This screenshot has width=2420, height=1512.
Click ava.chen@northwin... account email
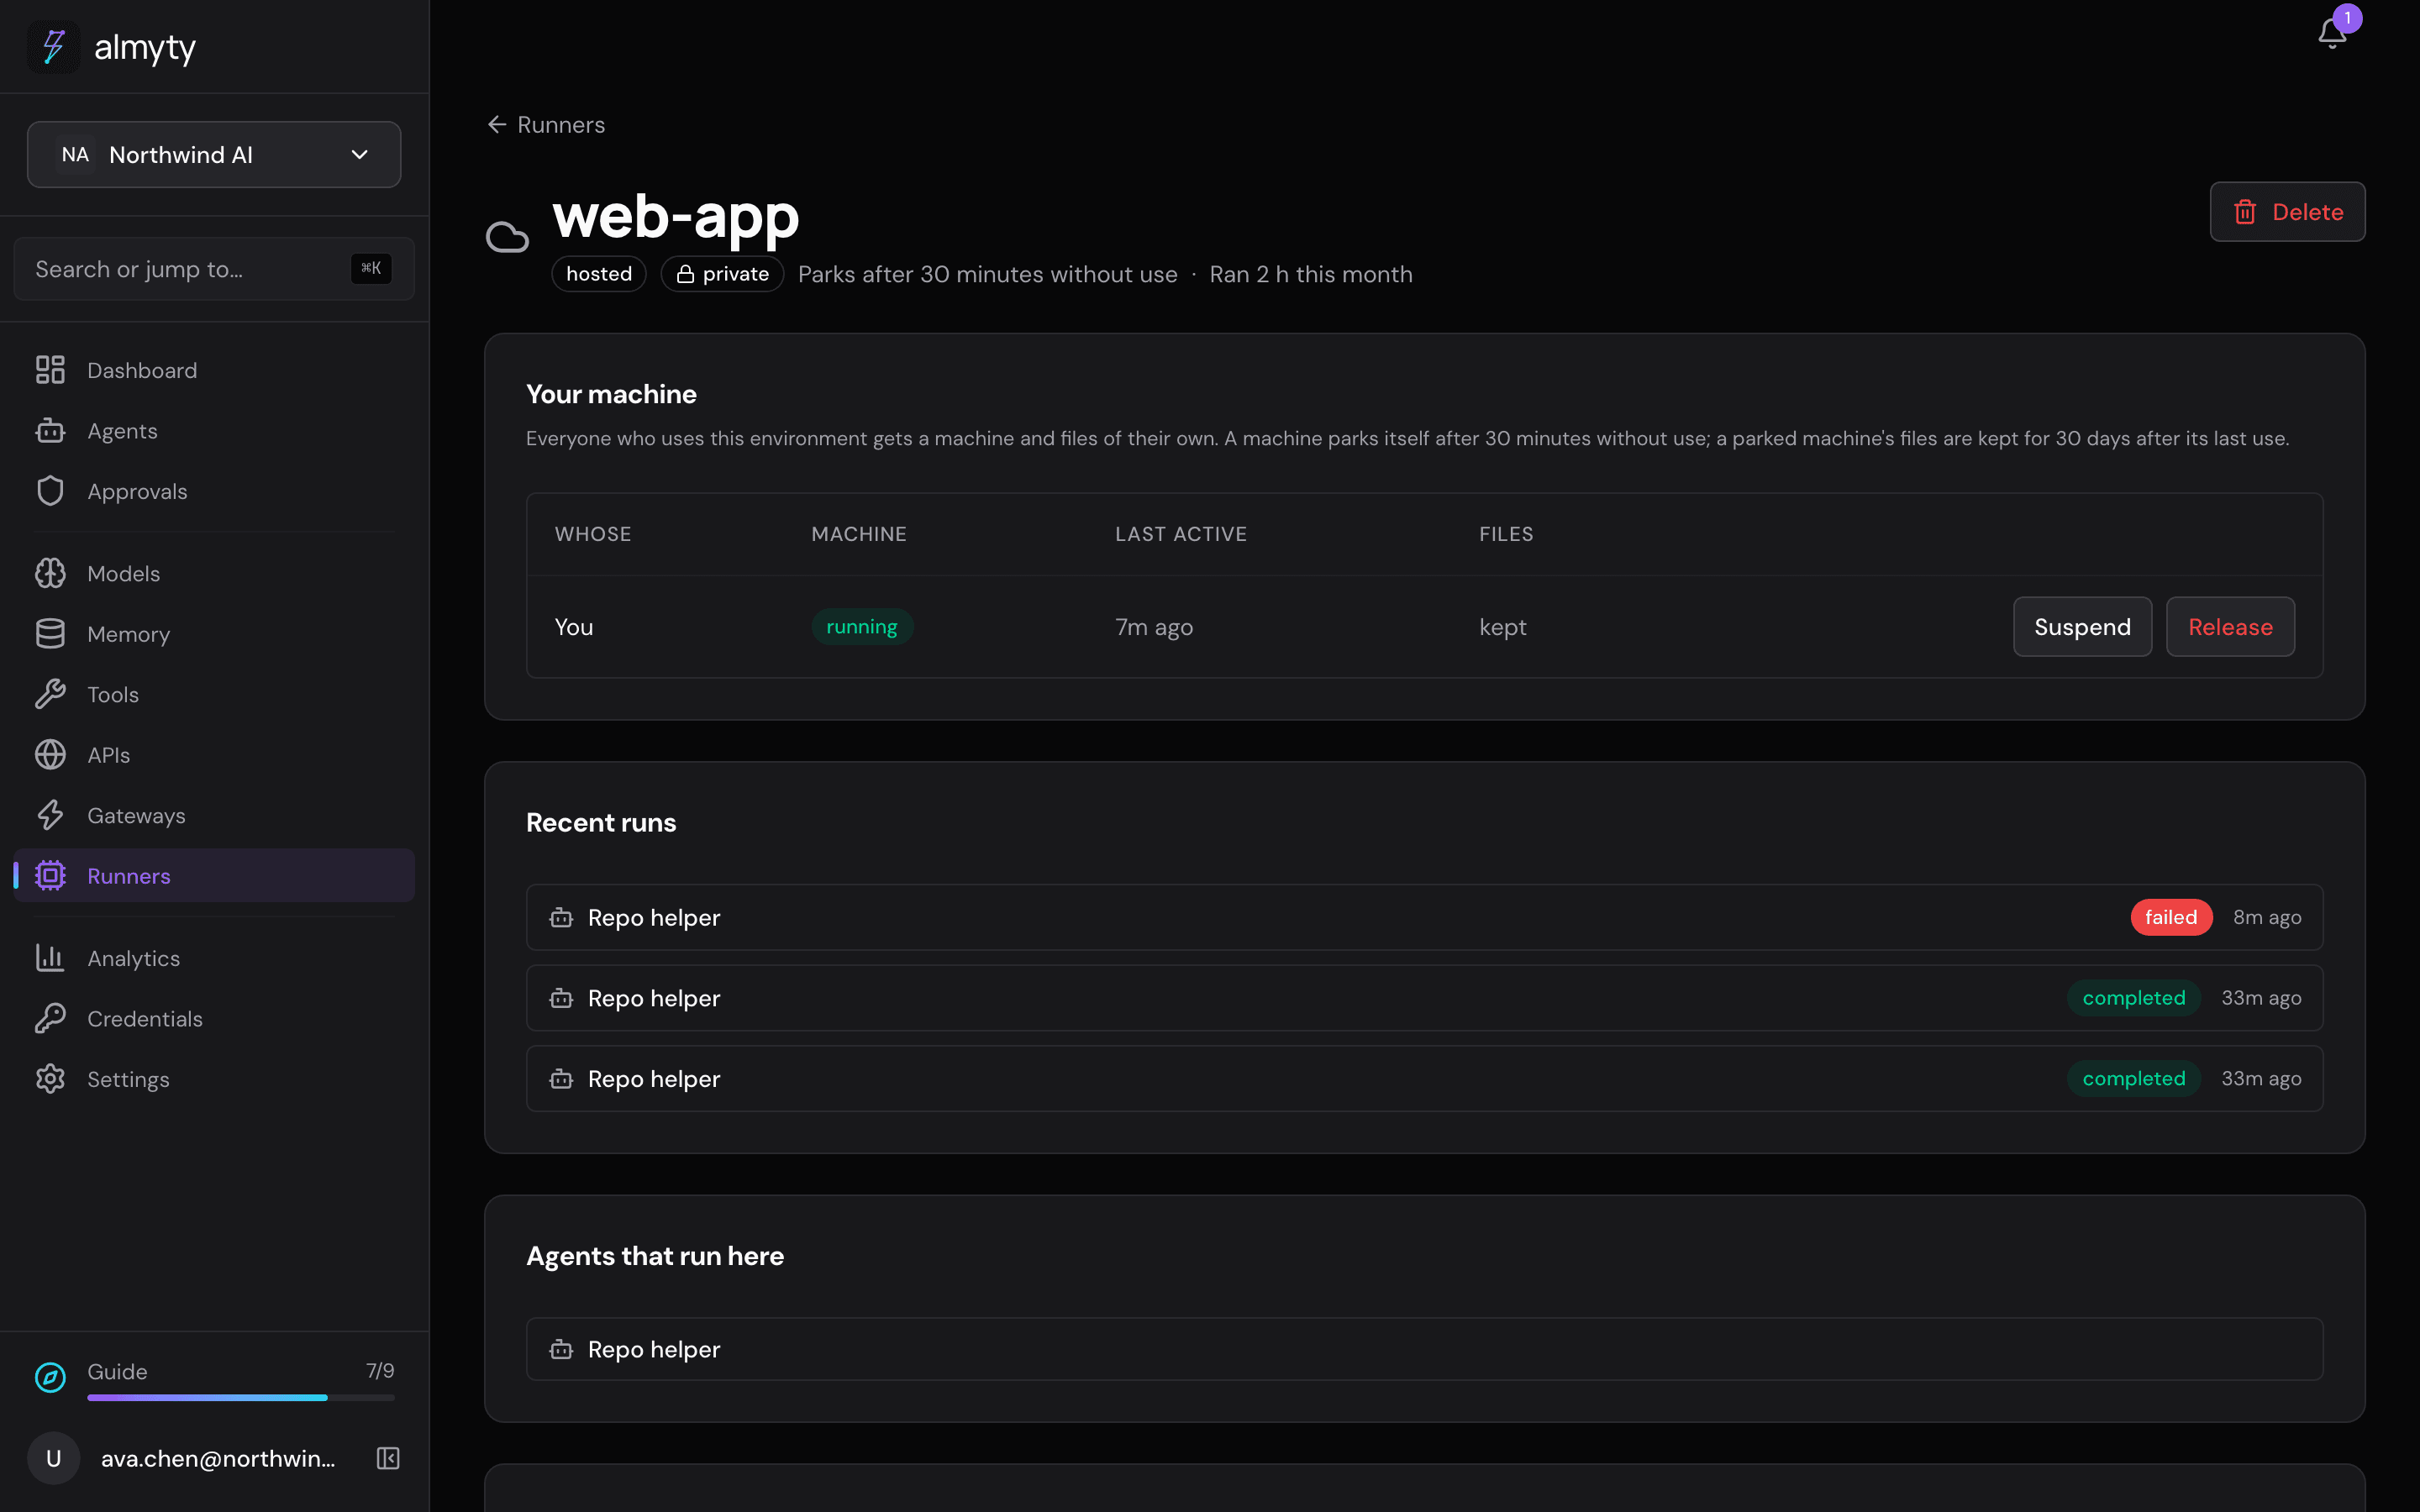pos(218,1458)
